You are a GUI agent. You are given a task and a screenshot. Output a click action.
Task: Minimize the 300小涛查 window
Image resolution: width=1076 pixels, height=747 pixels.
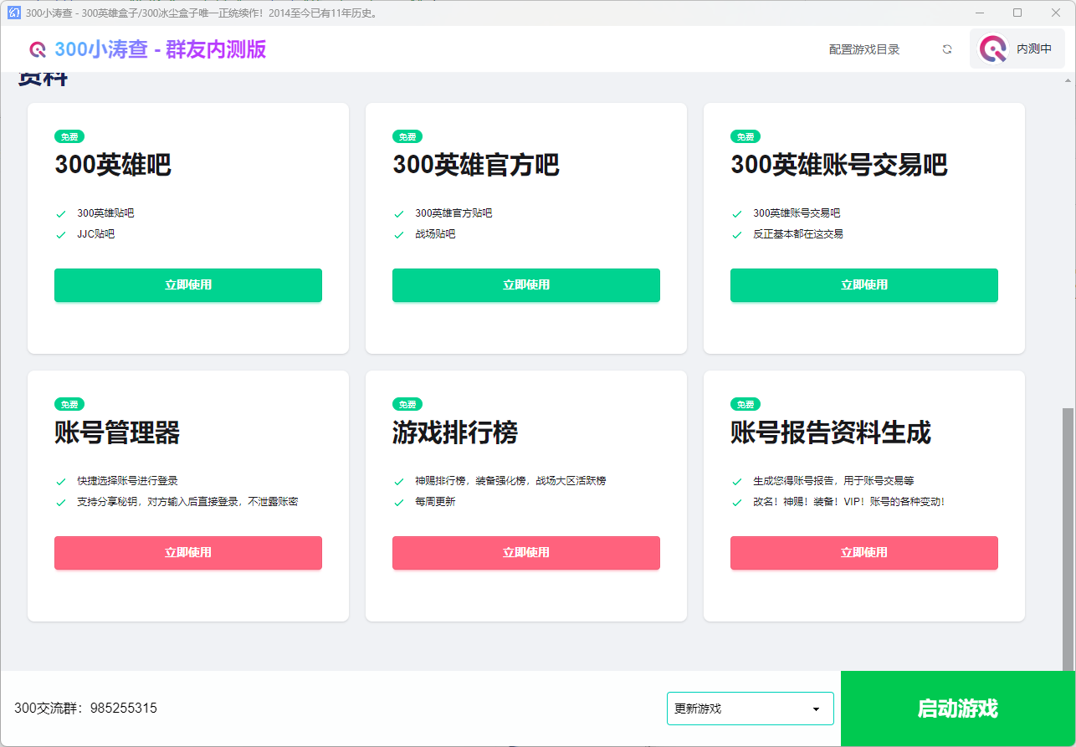coord(979,13)
